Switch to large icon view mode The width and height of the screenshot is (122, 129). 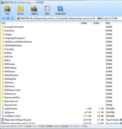point(8,18)
